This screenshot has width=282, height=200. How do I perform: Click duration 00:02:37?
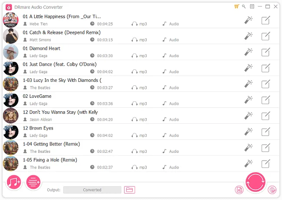click(105, 168)
